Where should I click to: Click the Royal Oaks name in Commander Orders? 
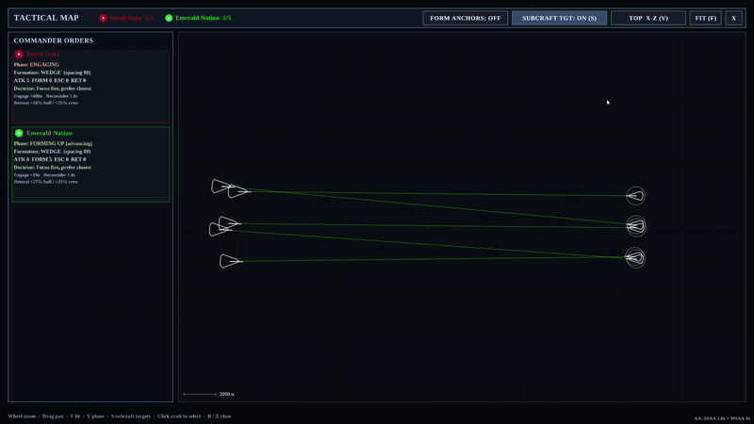tap(43, 55)
